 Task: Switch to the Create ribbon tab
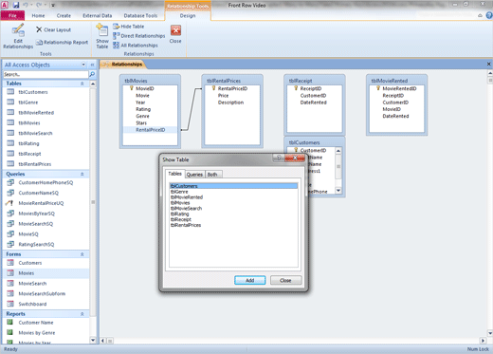(64, 15)
